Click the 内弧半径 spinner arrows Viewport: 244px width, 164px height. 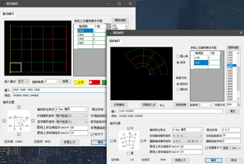(238, 105)
